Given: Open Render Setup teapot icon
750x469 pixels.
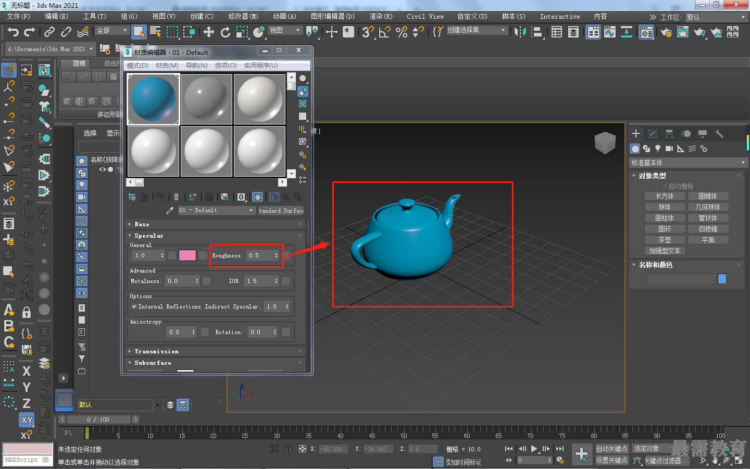Looking at the screenshot, I should 666,32.
